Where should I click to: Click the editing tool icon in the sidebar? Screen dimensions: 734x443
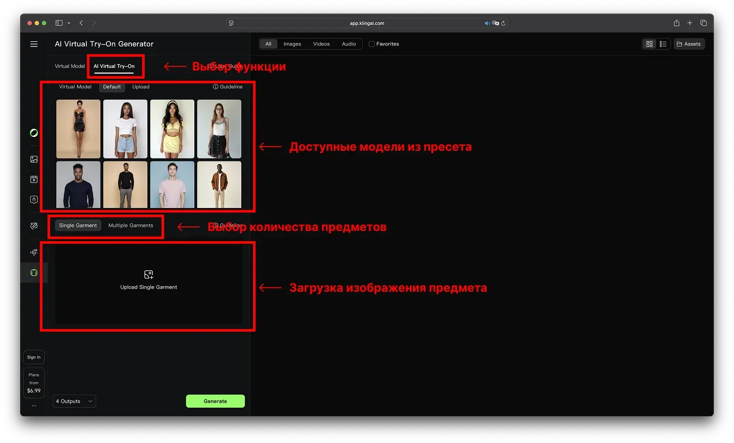tap(34, 225)
